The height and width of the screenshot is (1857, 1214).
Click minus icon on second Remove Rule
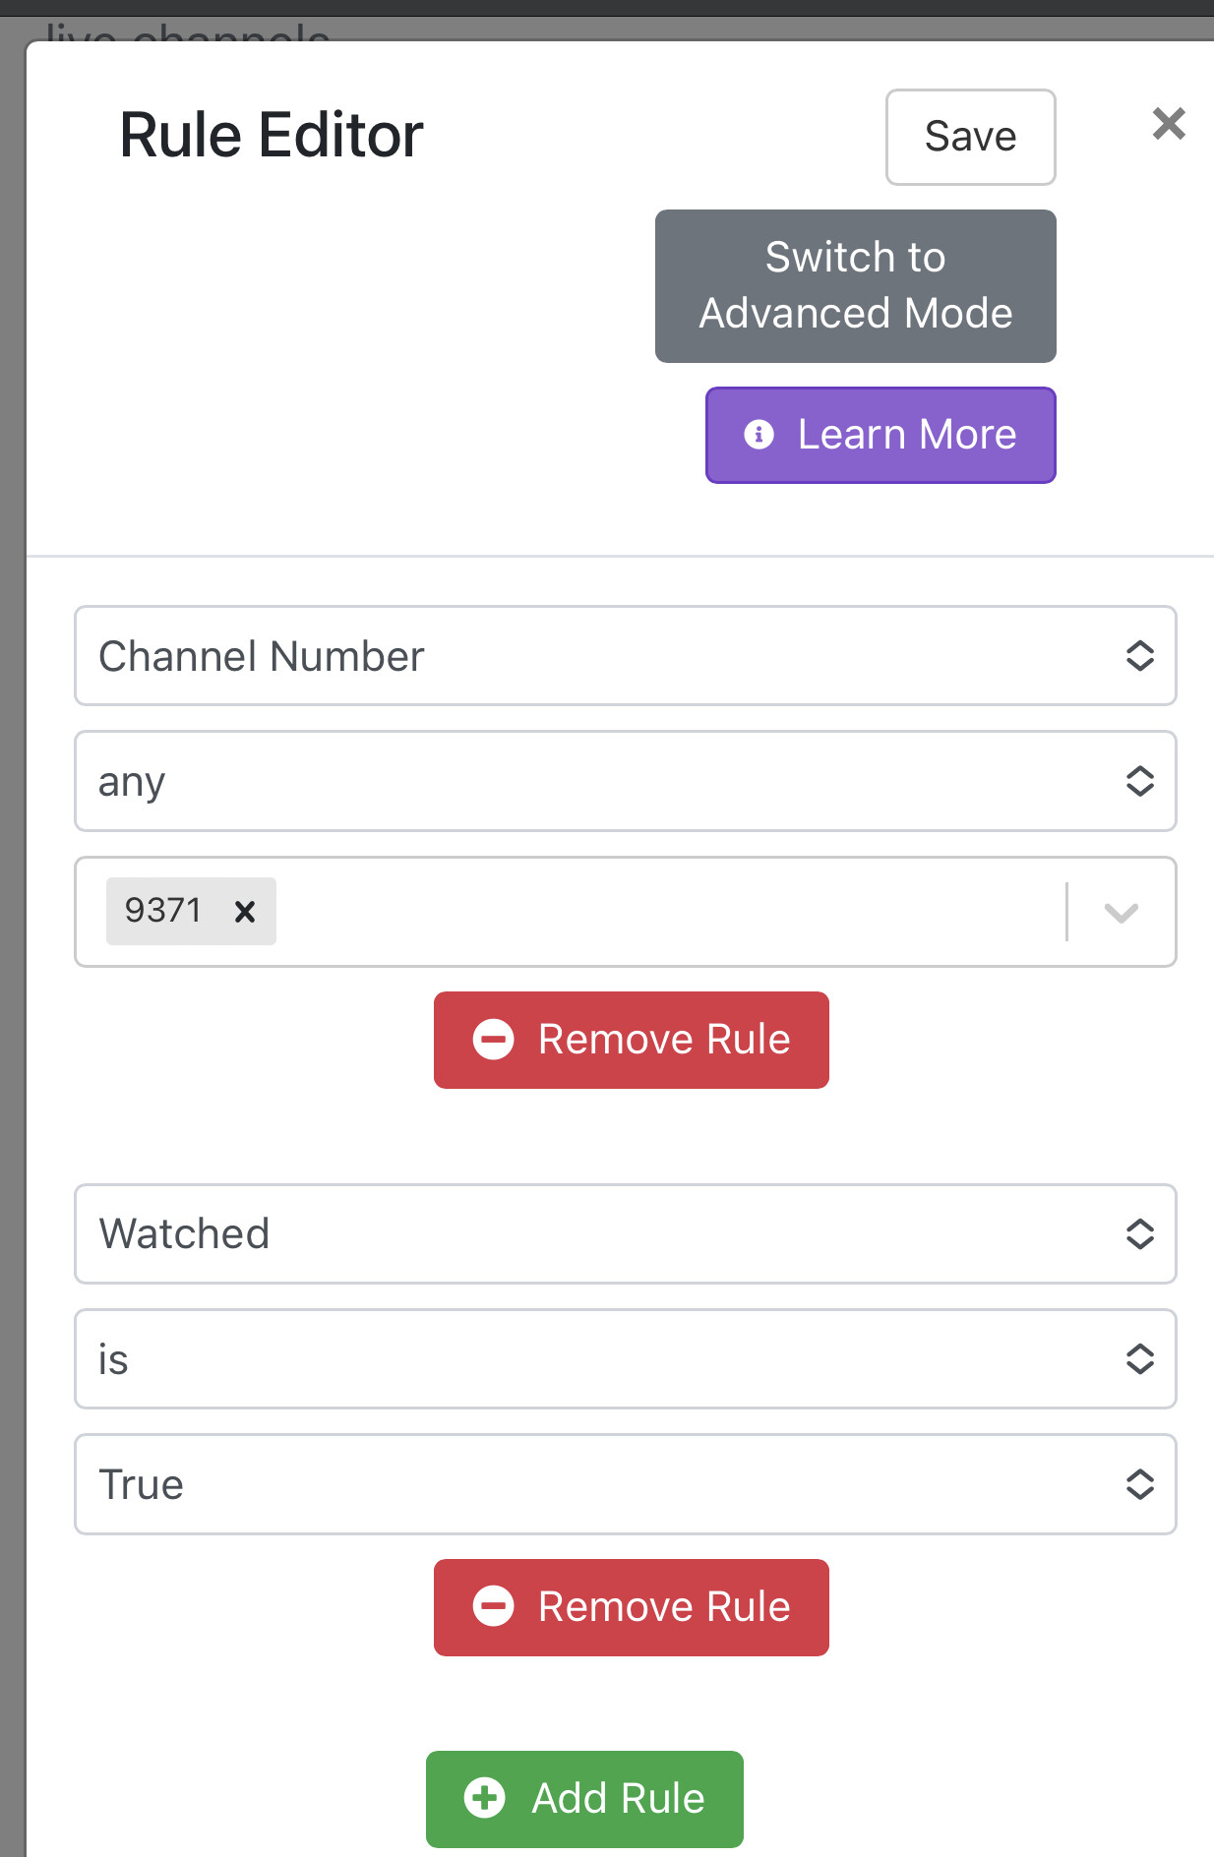[494, 1607]
